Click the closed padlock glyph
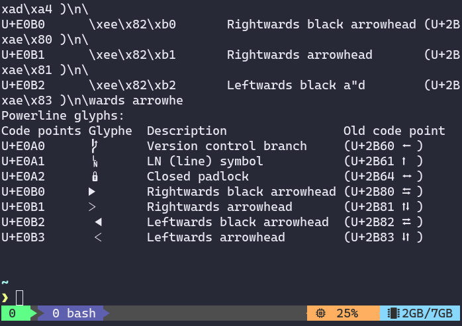 (95, 177)
